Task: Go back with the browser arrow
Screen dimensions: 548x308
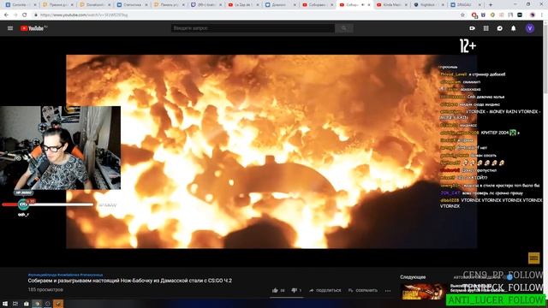Action: pyautogui.click(x=6, y=15)
